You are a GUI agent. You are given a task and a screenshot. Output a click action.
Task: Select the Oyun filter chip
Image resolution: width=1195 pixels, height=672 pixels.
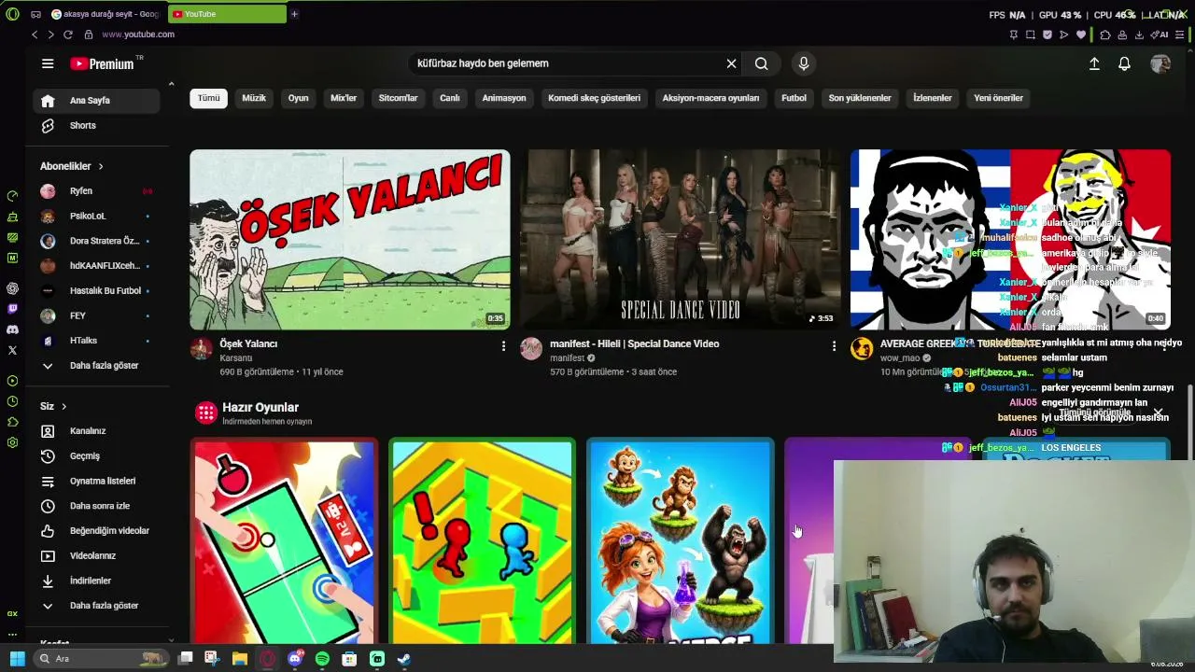pos(298,98)
